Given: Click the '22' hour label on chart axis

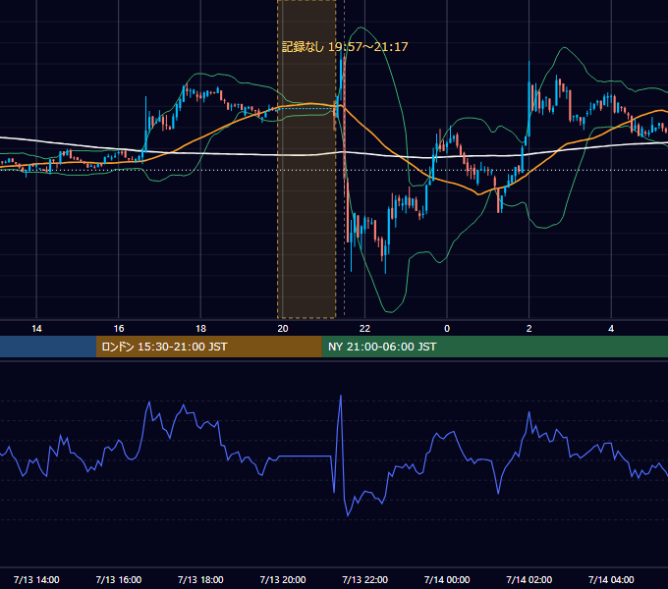Looking at the screenshot, I should (364, 329).
